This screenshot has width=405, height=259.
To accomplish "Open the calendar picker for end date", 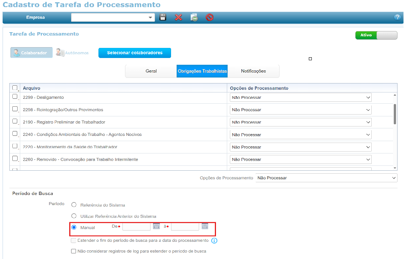I will tap(205, 226).
